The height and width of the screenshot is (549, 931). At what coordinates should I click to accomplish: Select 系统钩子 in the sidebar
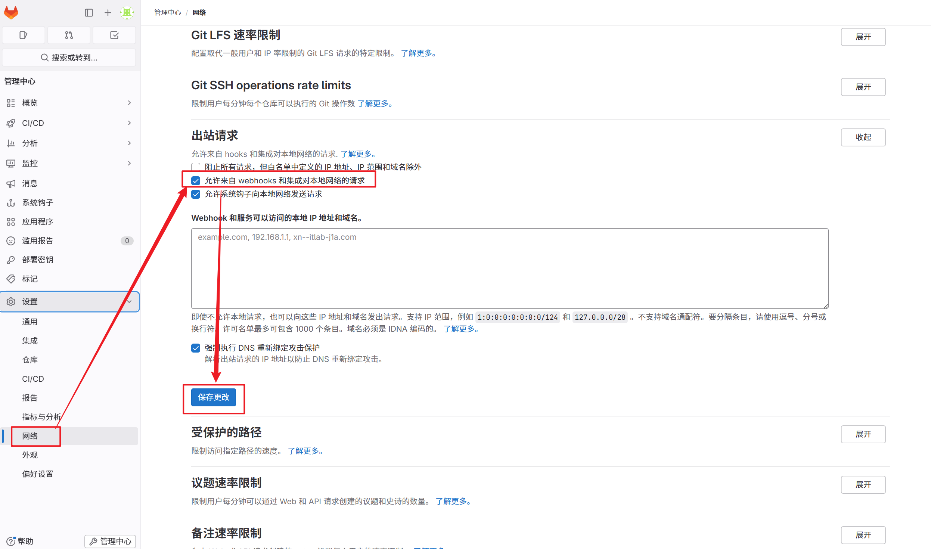37,202
